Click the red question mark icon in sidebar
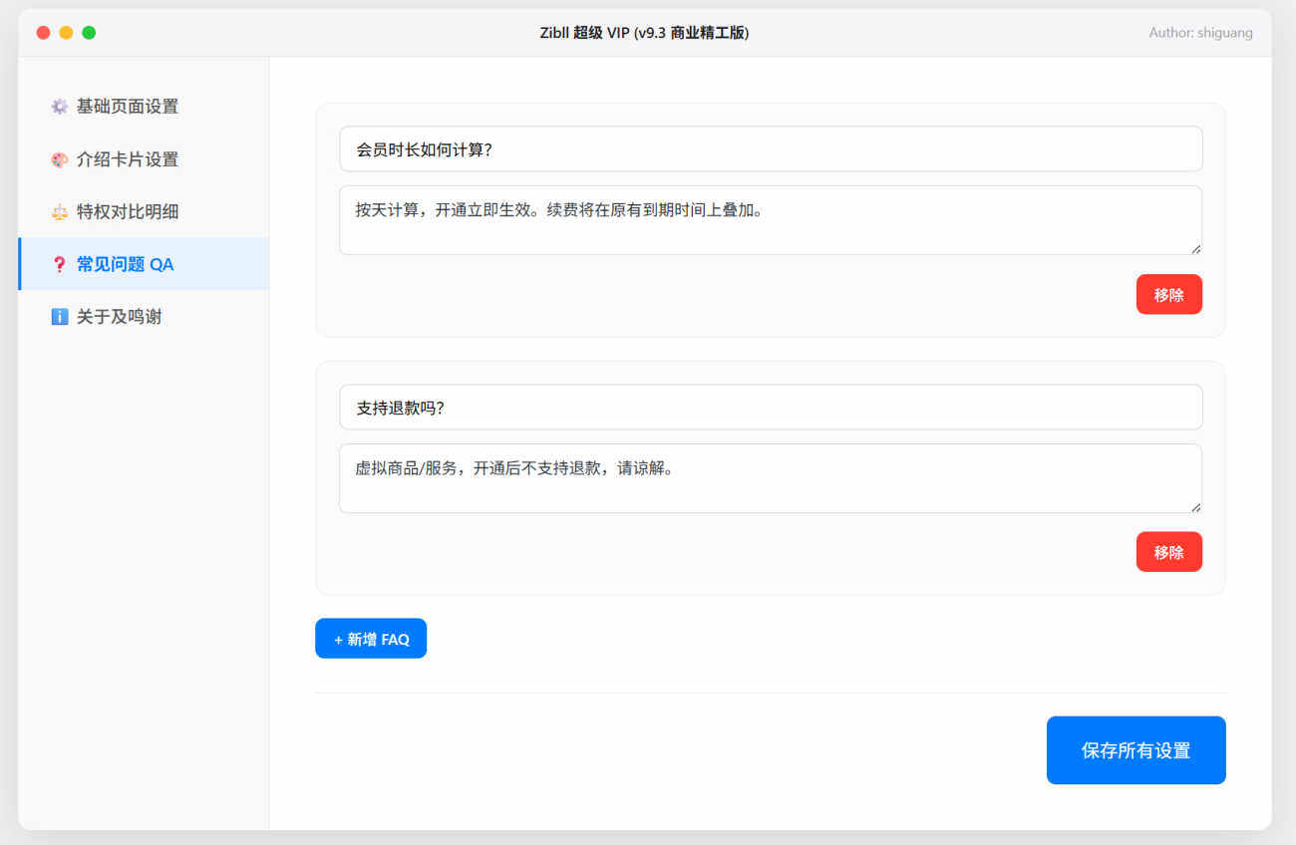 (x=60, y=265)
